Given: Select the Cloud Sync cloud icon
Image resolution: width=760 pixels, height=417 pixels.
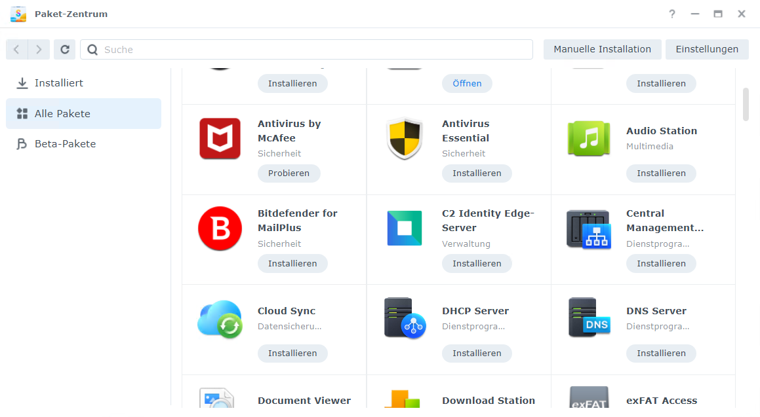Looking at the screenshot, I should click(x=220, y=318).
